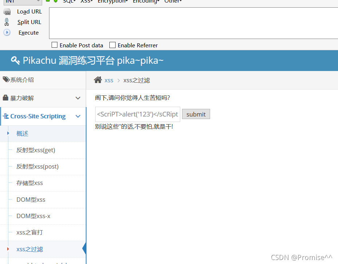338x264 pixels.
Task: Focus the HackBar URL text area
Action: pos(193,23)
